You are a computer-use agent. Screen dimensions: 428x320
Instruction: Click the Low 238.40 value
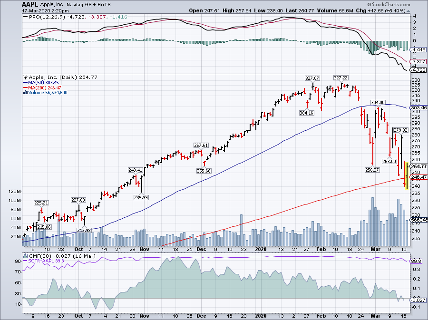click(269, 11)
